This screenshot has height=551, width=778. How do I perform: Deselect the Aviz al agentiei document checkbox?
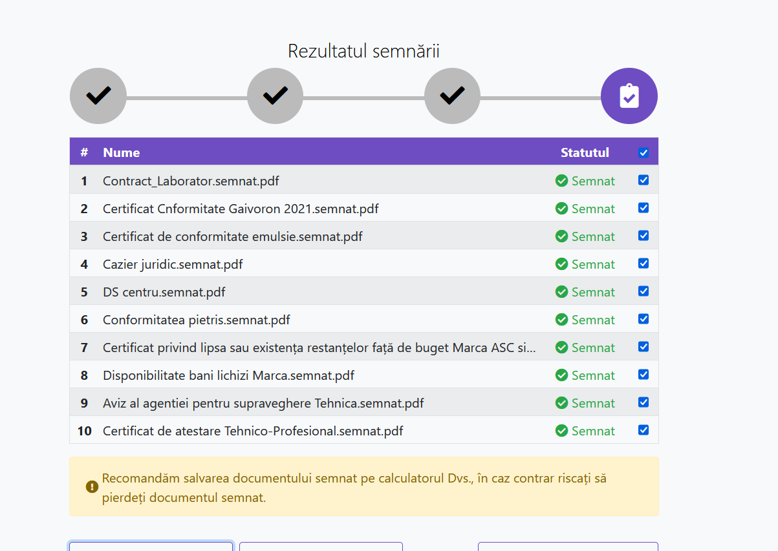tap(643, 402)
